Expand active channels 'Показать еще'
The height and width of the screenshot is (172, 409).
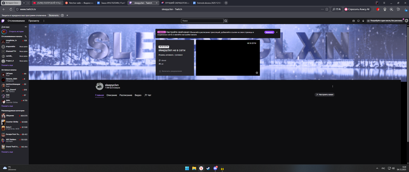[x=7, y=106]
